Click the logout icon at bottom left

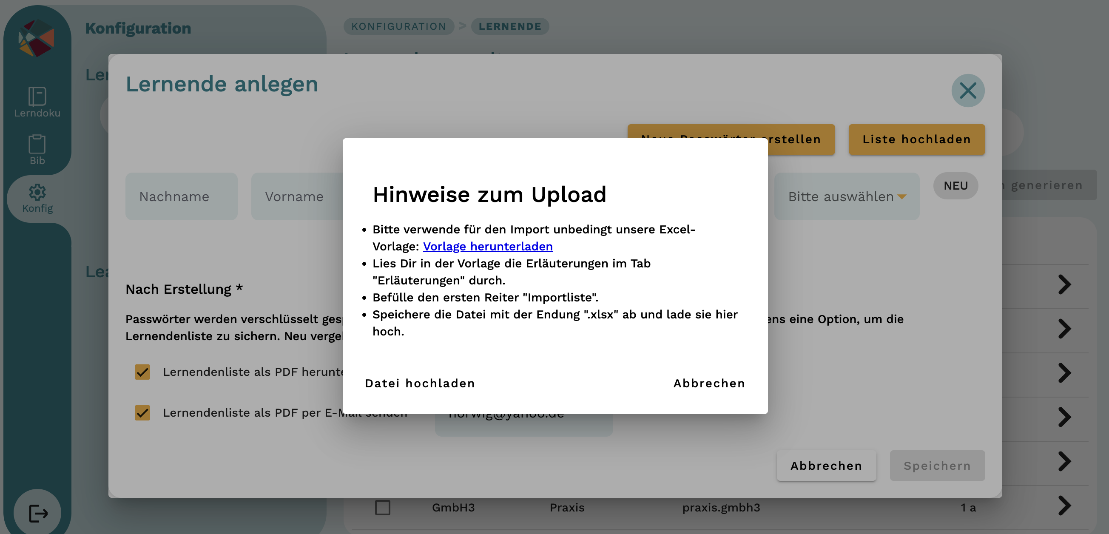coord(37,512)
